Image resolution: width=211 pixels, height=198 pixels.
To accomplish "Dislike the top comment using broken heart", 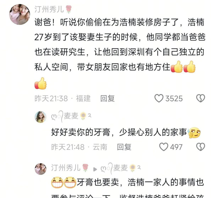I will tap(200, 98).
